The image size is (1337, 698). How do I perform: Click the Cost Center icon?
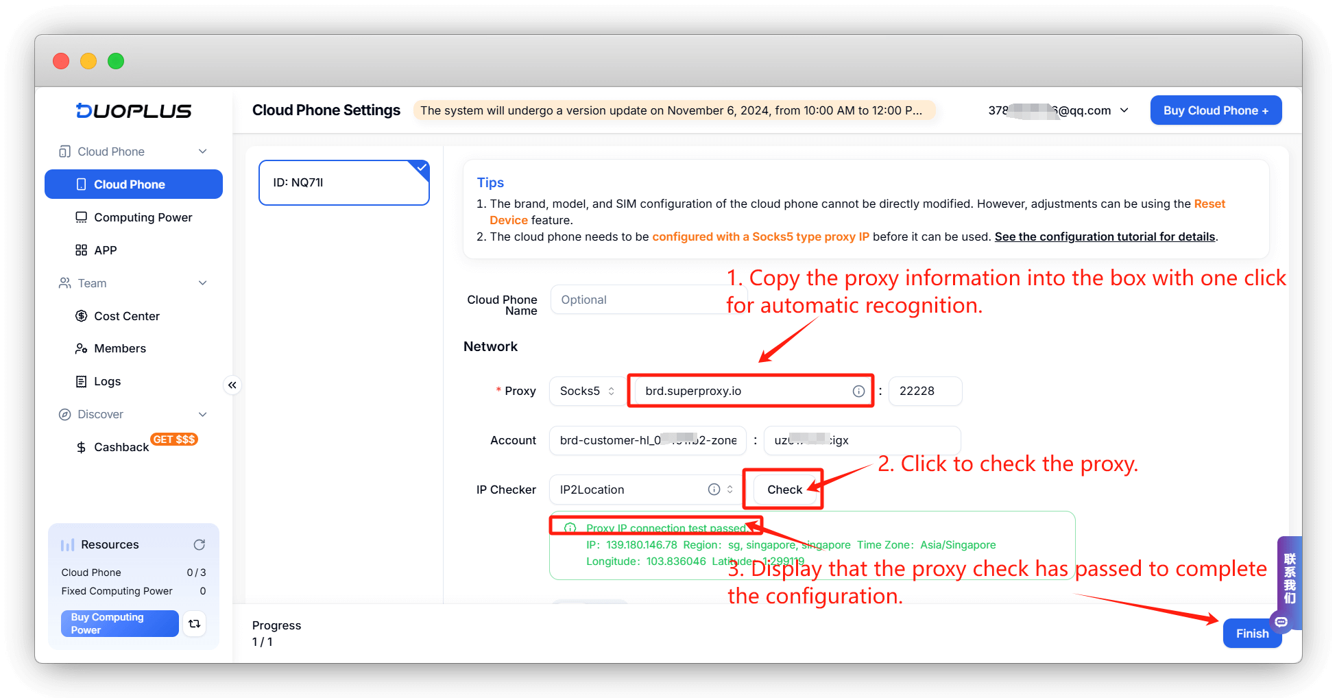pos(82,315)
